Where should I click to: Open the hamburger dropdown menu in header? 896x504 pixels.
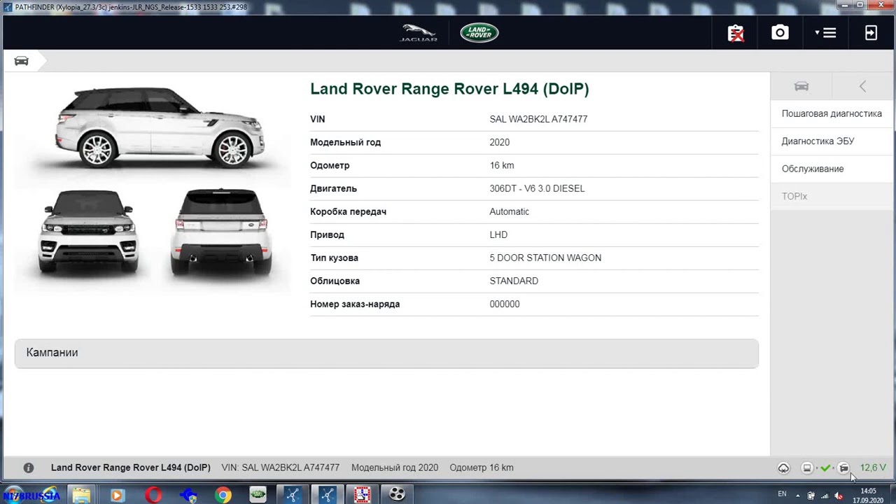[x=826, y=33]
